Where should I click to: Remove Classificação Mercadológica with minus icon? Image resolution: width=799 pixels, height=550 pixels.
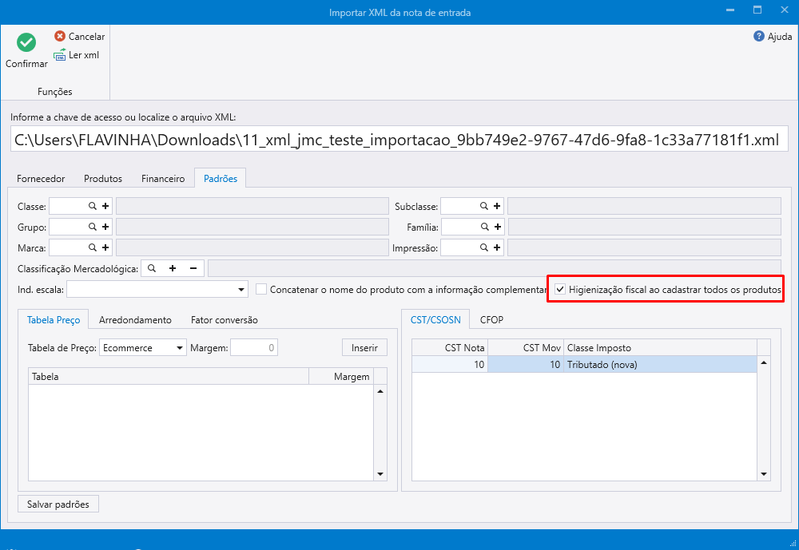[x=193, y=268]
